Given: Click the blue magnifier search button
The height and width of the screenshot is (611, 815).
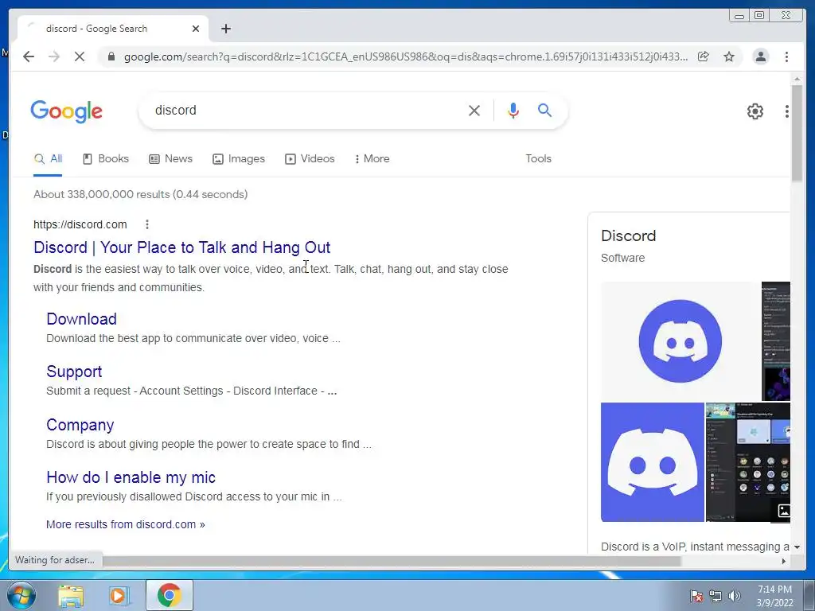Looking at the screenshot, I should click(x=544, y=110).
